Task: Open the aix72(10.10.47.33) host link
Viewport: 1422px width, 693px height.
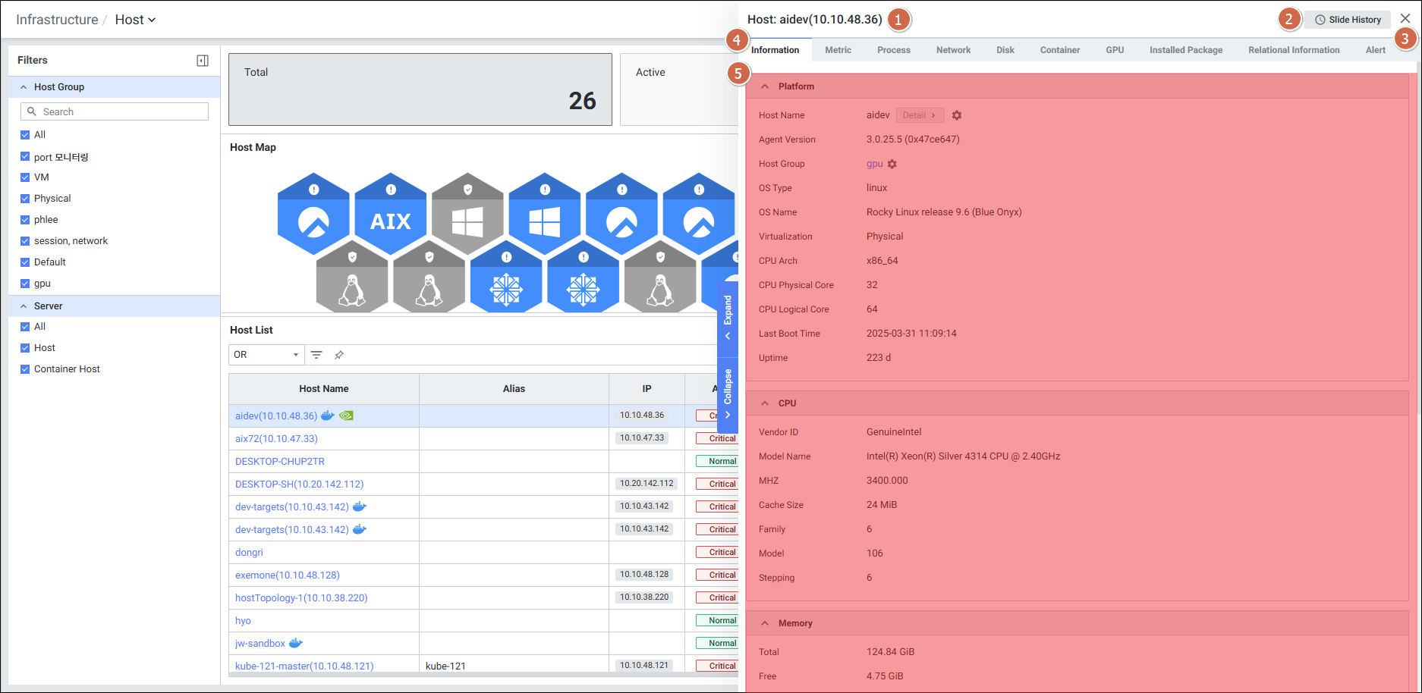Action: click(276, 438)
